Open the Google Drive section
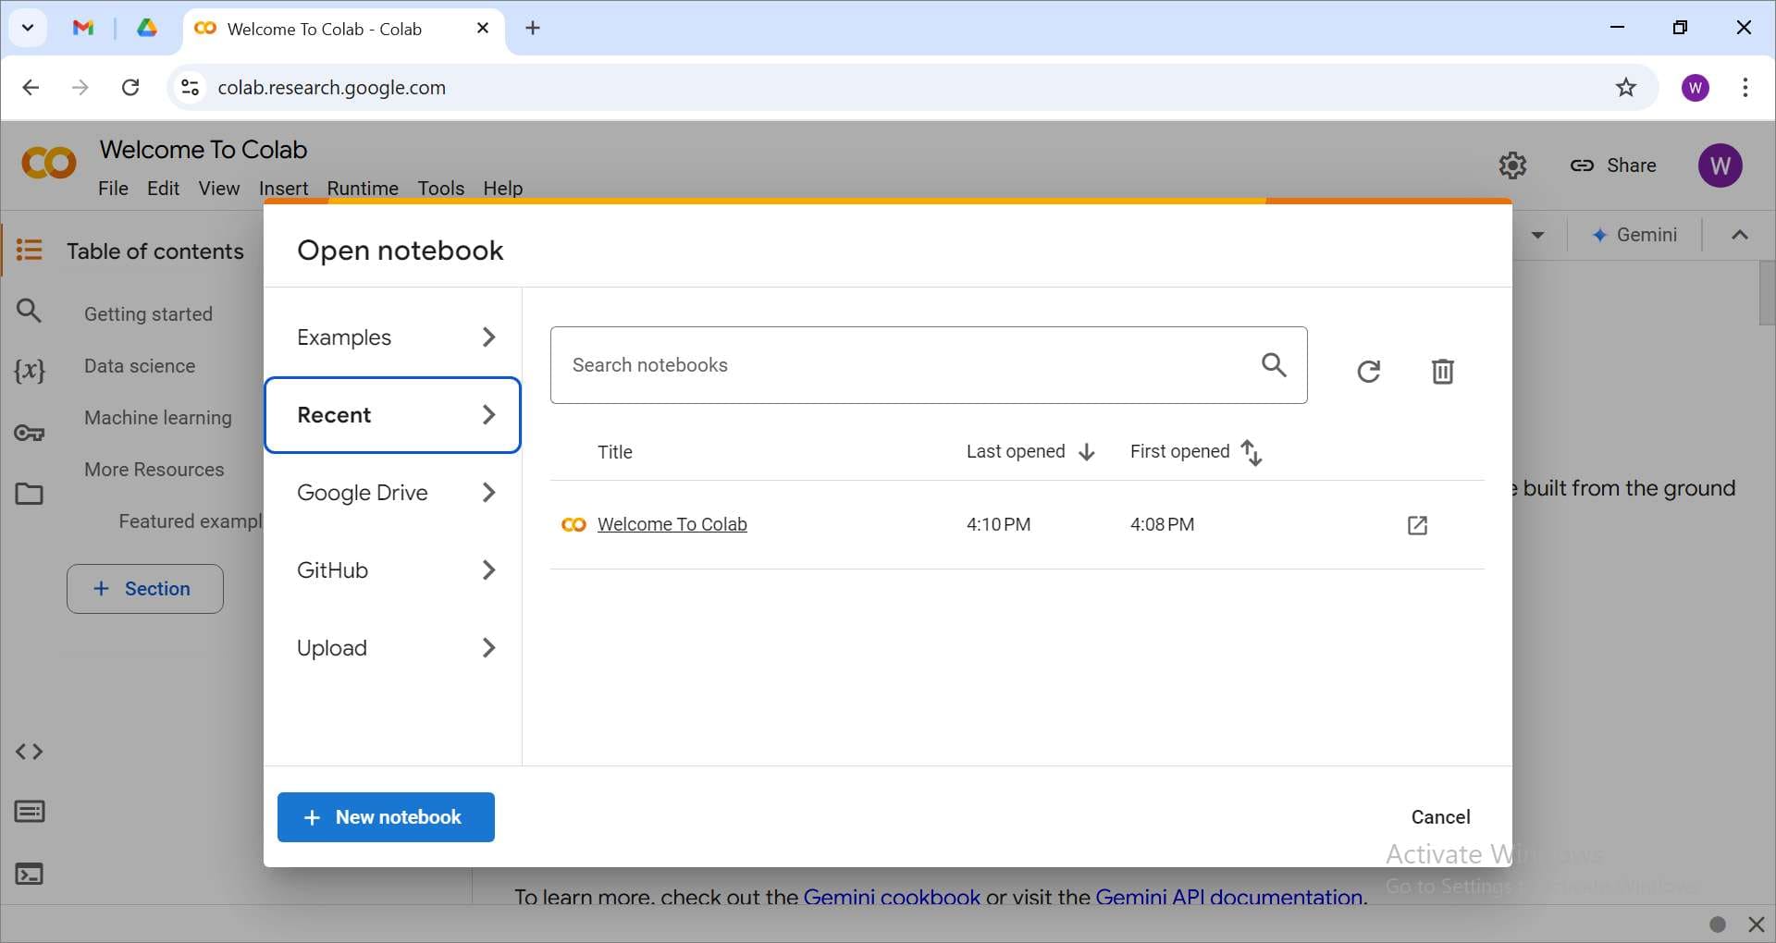This screenshot has width=1776, height=943. coord(393,493)
